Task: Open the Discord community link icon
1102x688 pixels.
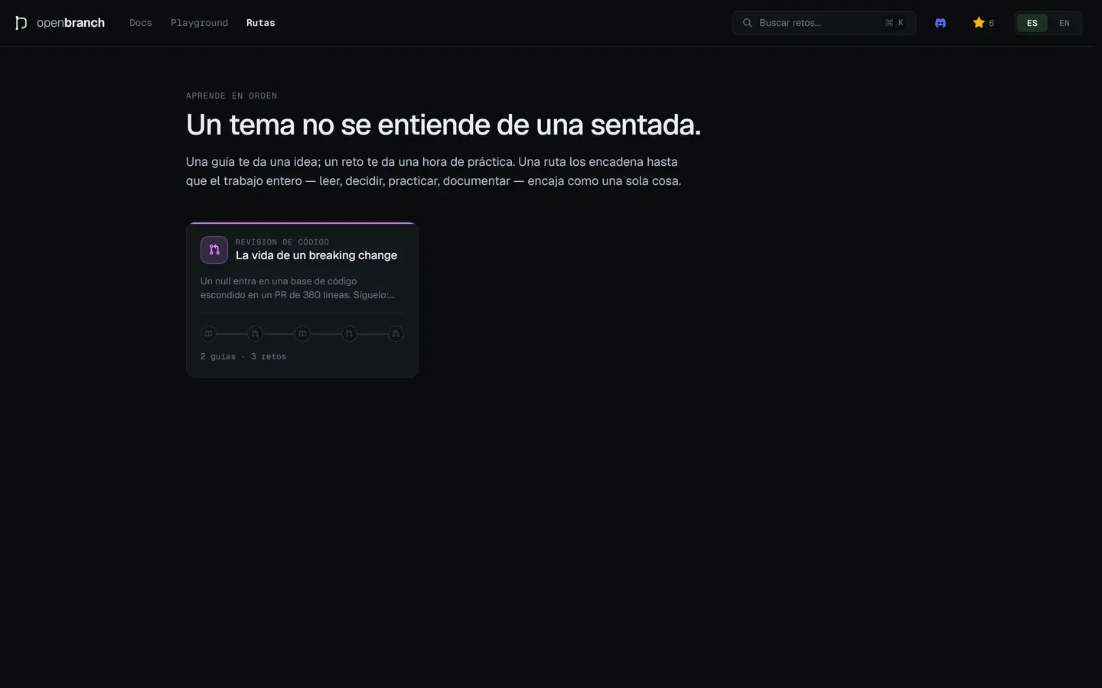Action: click(x=941, y=23)
